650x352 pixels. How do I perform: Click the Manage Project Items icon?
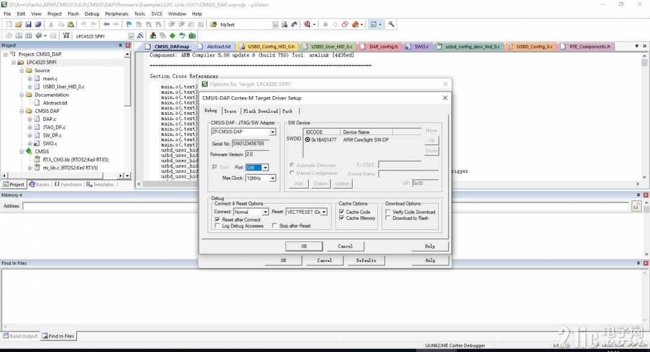(153, 36)
